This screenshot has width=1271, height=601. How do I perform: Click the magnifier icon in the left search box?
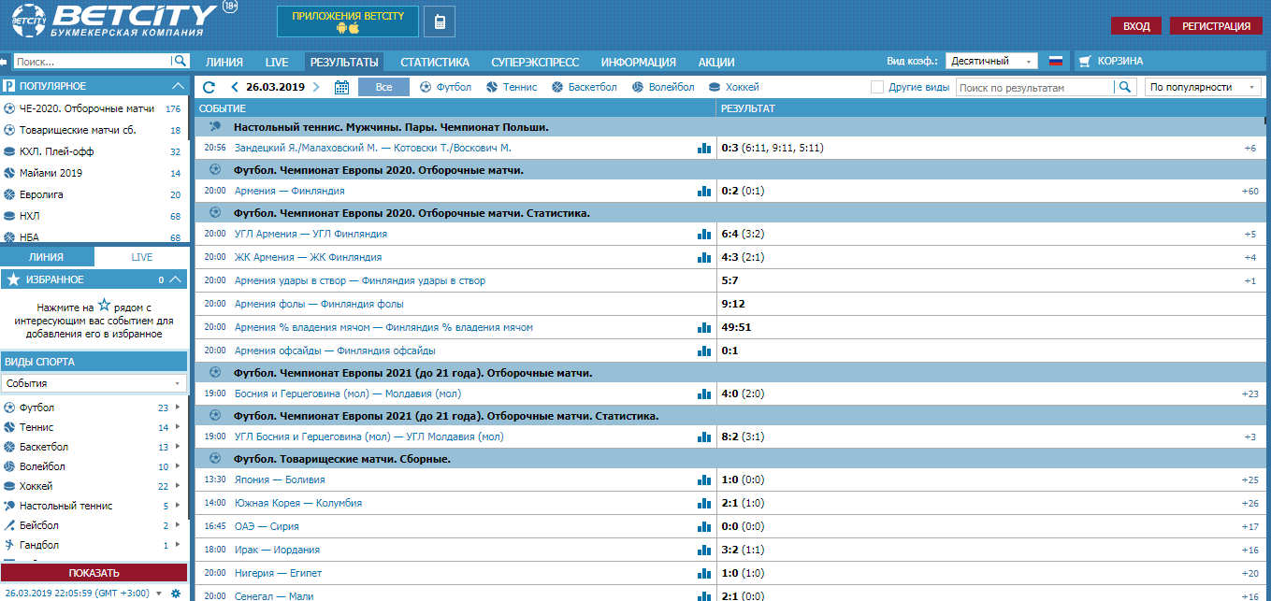tap(180, 62)
